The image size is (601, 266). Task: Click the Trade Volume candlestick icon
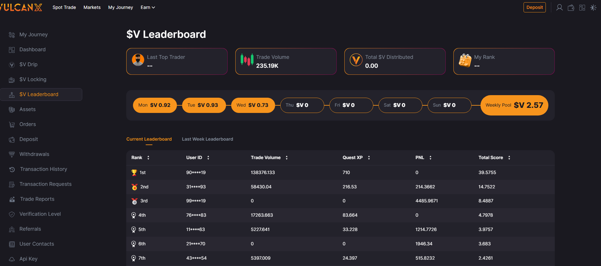pos(247,60)
